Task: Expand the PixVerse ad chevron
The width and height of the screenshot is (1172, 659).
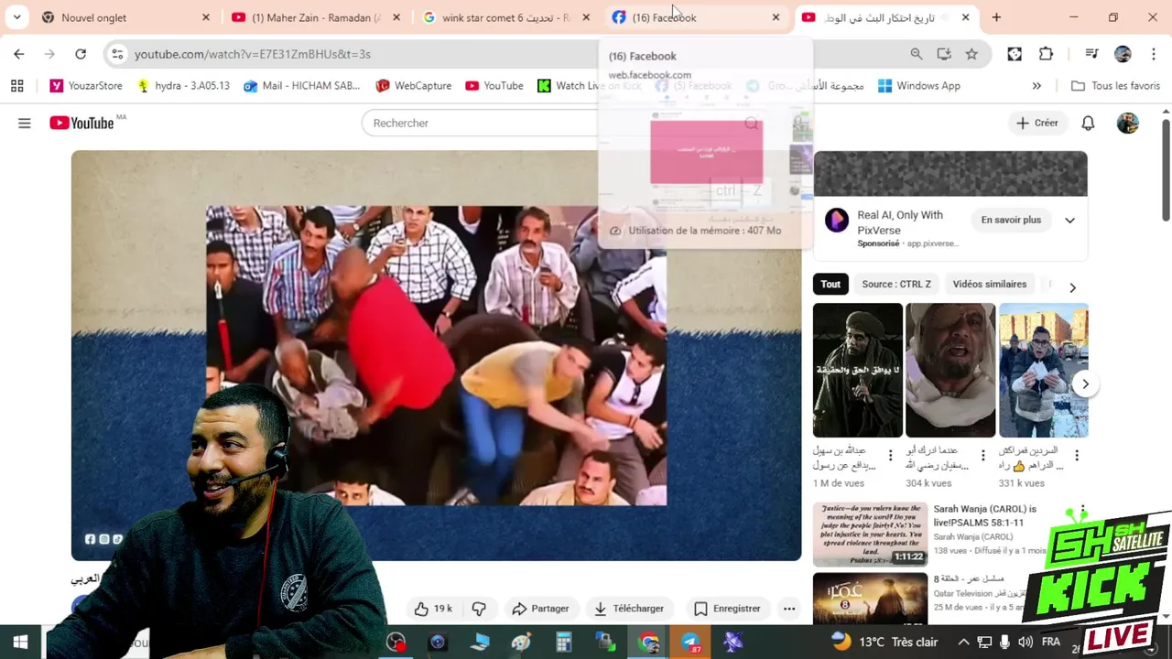Action: 1069,220
